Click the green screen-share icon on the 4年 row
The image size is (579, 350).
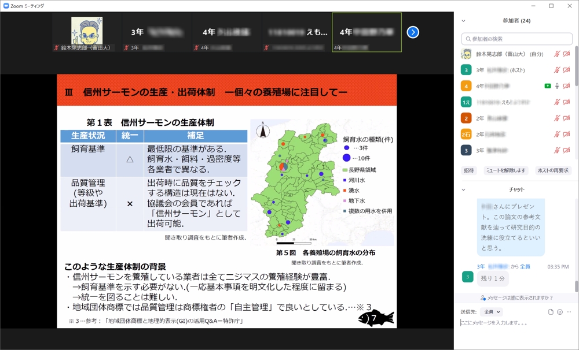(x=548, y=86)
